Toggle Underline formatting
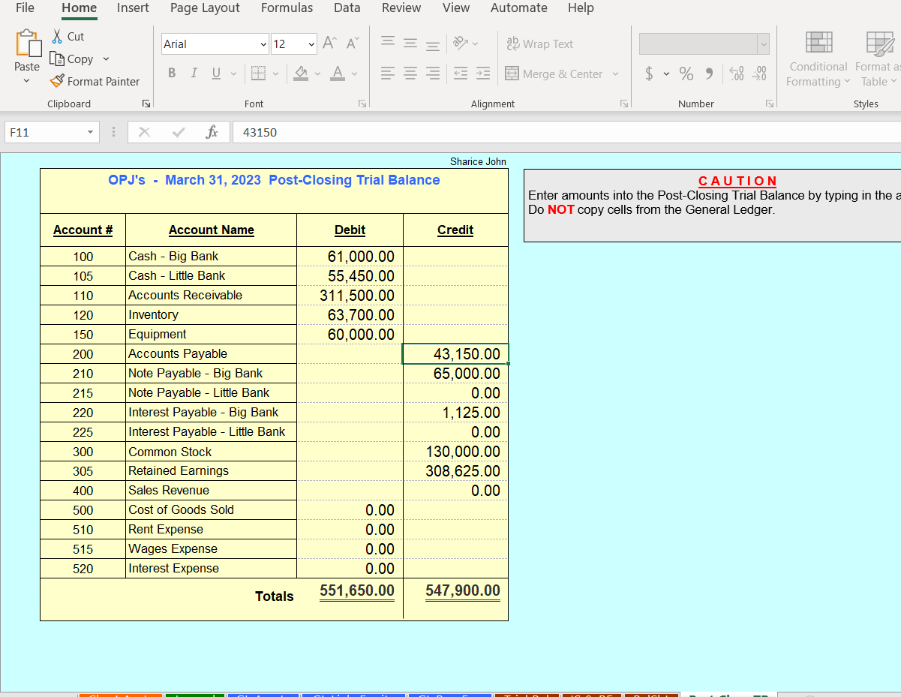The width and height of the screenshot is (901, 697). point(215,73)
